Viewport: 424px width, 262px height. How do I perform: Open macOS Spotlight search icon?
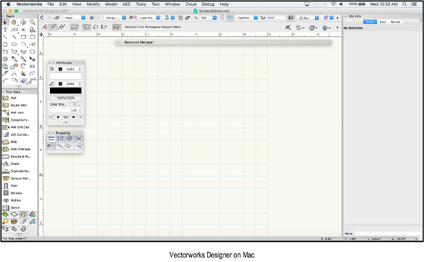tap(405, 5)
